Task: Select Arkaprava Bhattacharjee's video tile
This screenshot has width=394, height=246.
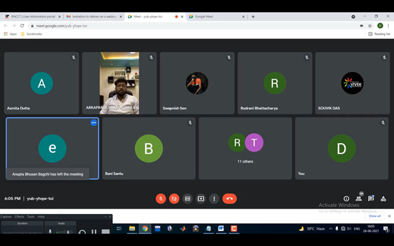Action: 119,83
